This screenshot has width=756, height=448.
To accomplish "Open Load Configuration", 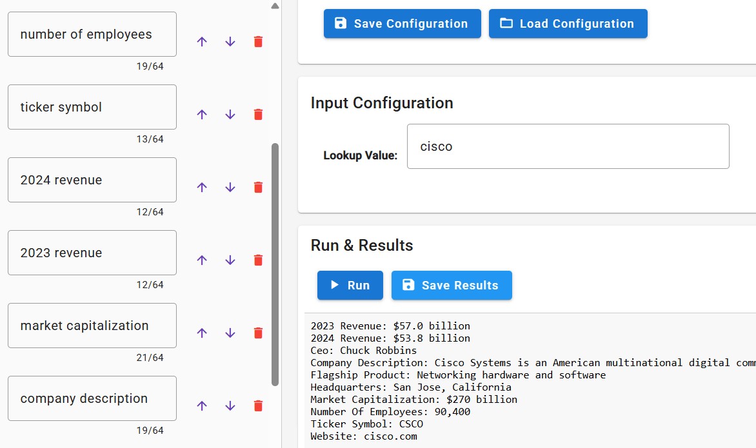I will coord(568,23).
